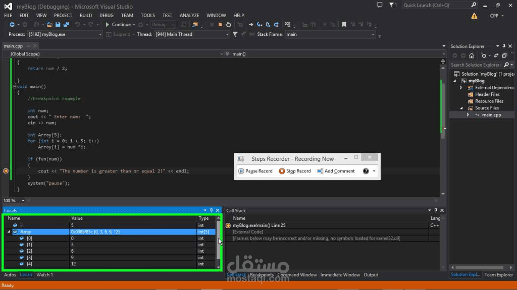Select the Header Files folder
Image resolution: width=517 pixels, height=290 pixels.
click(x=487, y=95)
